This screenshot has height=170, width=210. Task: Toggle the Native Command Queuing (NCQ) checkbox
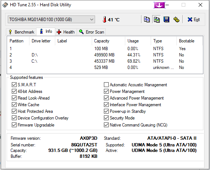pyautogui.click(x=106, y=125)
